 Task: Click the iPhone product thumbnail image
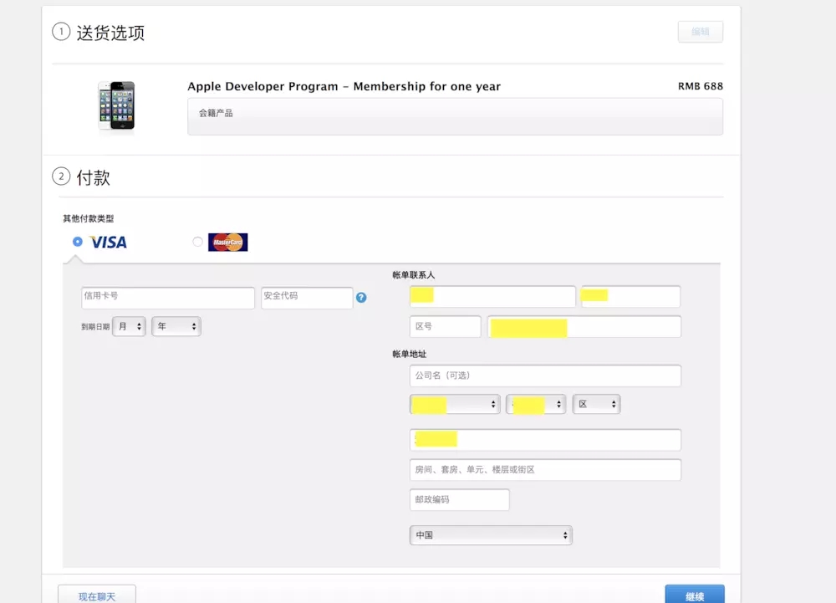pyautogui.click(x=116, y=105)
